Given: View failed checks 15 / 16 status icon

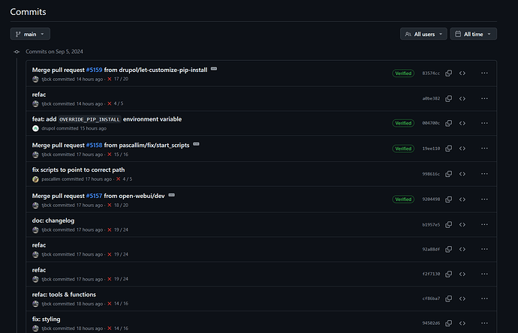Looking at the screenshot, I should click(110, 154).
